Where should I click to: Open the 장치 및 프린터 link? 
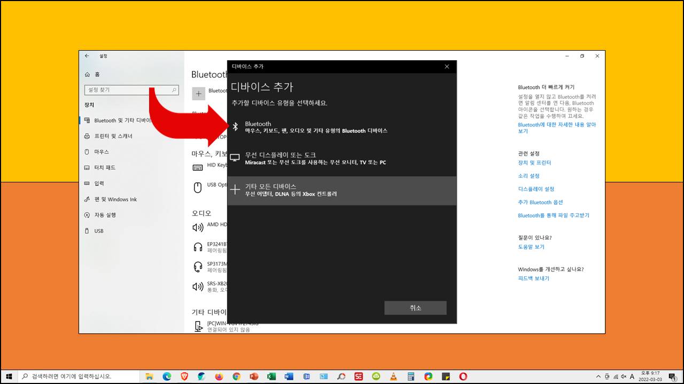pyautogui.click(x=534, y=163)
